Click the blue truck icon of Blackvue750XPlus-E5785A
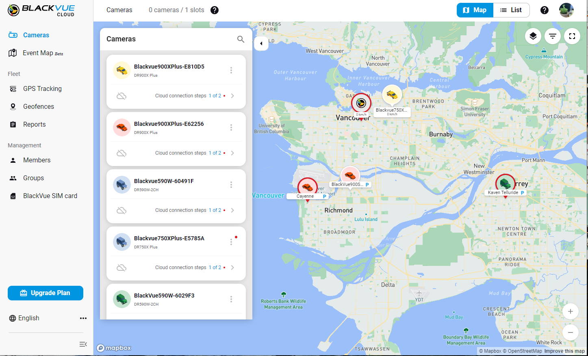The image size is (588, 356). [122, 242]
